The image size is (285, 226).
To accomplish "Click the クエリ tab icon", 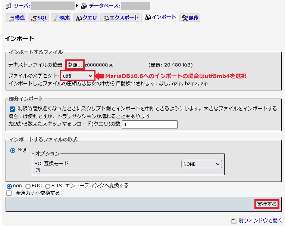I will (79, 18).
